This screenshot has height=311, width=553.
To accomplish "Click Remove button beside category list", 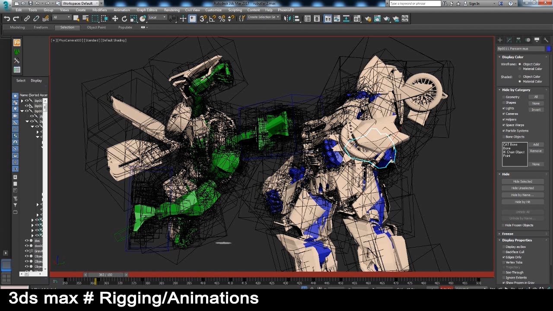I will tap(536, 151).
